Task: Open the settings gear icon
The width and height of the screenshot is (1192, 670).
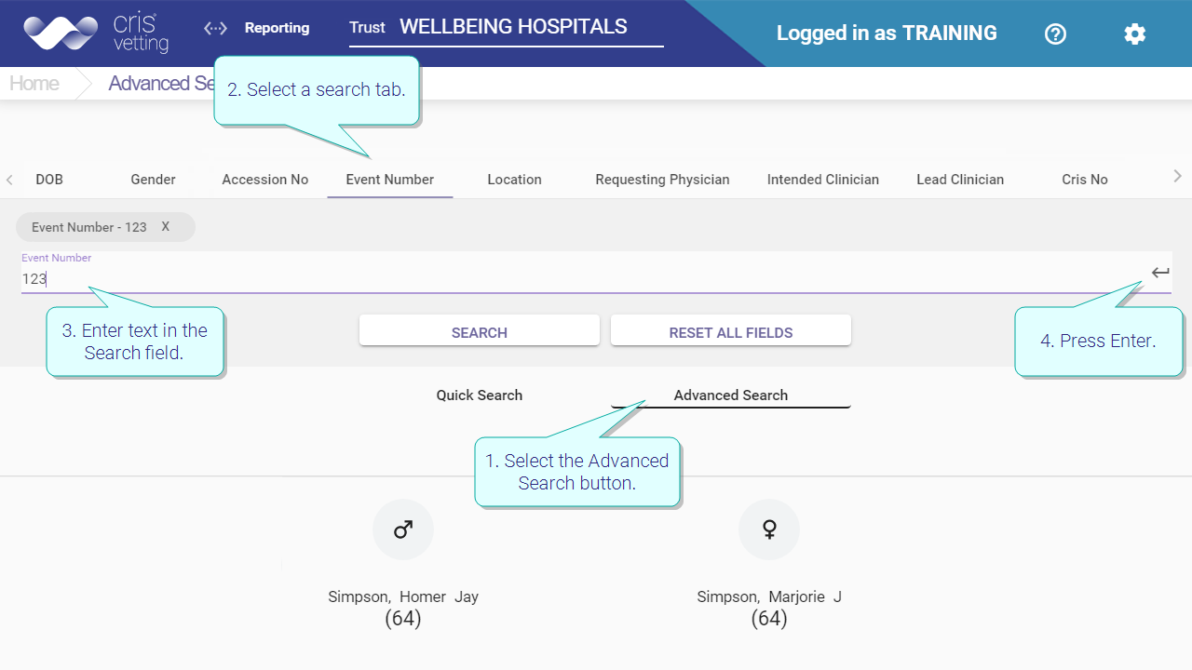Action: coord(1134,34)
